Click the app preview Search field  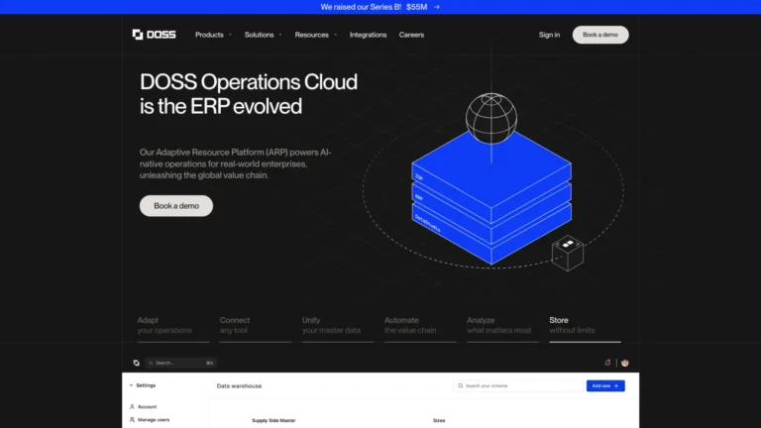[180, 363]
